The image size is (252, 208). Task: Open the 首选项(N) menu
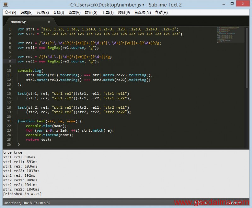pyautogui.click(x=143, y=13)
